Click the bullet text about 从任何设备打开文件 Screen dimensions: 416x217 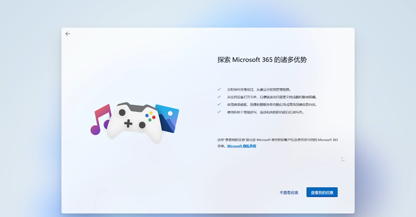(272, 97)
